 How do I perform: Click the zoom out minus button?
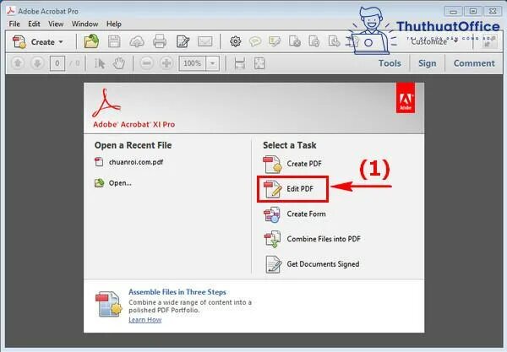click(x=146, y=63)
